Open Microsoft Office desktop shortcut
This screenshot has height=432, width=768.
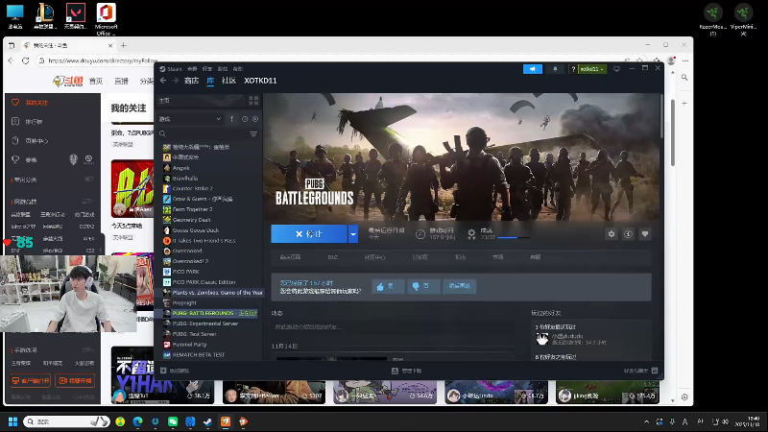[107, 18]
